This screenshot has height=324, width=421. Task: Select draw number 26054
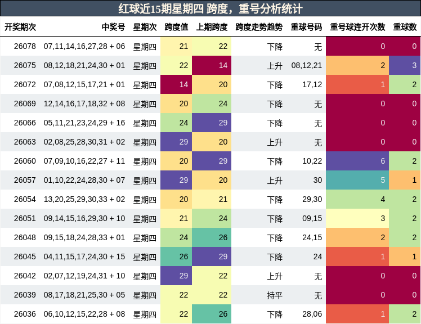pyautogui.click(x=25, y=200)
